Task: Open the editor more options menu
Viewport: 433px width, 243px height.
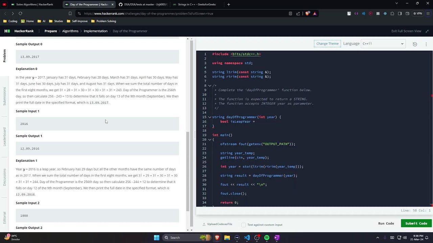Action: pos(426,44)
